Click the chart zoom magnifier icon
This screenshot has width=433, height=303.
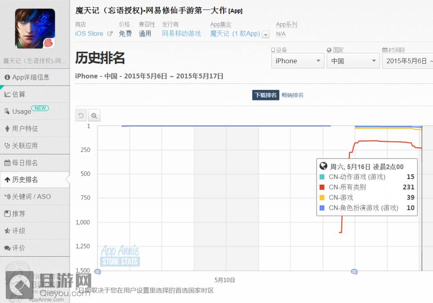click(94, 116)
